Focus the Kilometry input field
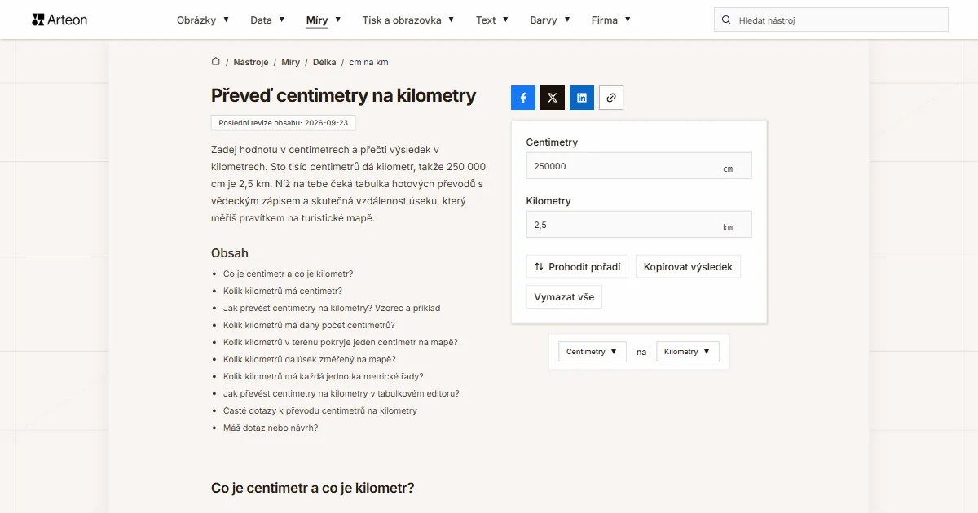 coord(639,225)
